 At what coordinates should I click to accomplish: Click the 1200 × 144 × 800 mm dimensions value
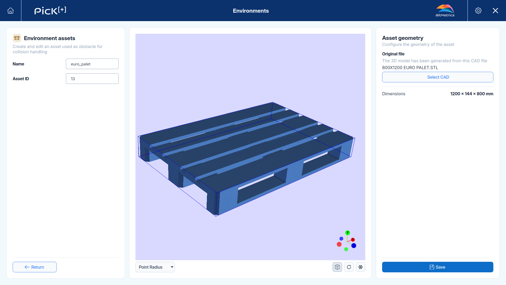point(472,94)
